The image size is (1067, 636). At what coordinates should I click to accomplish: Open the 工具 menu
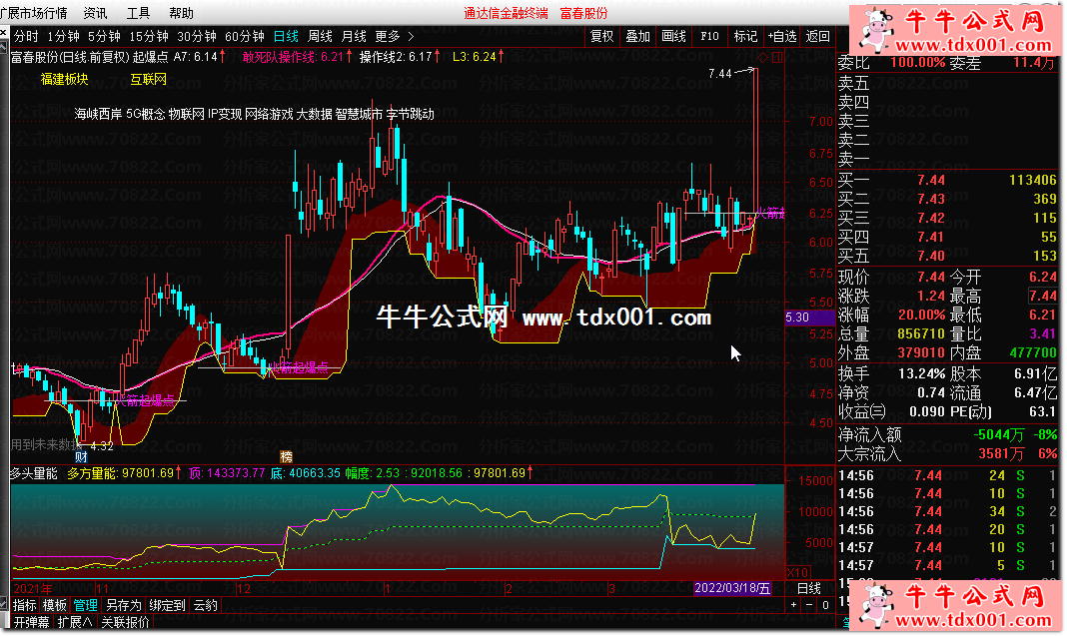coord(138,13)
